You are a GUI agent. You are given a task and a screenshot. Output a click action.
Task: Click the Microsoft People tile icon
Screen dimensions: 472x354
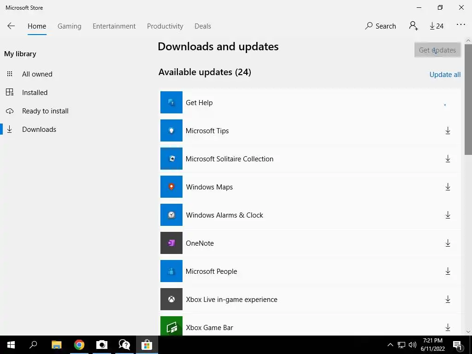171,271
